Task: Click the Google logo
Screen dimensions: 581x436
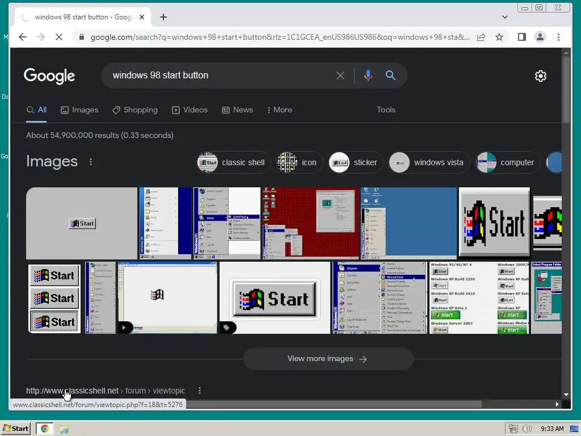Action: pos(49,77)
